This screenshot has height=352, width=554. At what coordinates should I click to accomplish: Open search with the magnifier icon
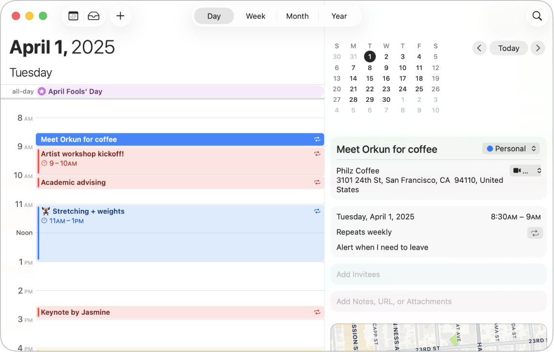pos(537,16)
